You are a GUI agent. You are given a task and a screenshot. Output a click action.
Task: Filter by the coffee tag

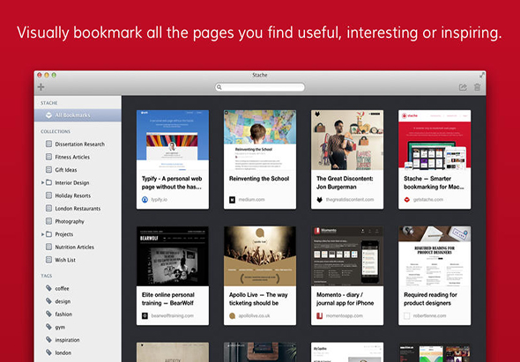tap(78, 288)
